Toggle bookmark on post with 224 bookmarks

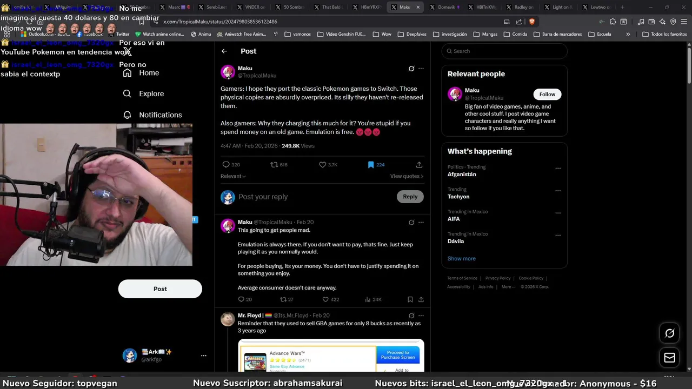[376, 165]
